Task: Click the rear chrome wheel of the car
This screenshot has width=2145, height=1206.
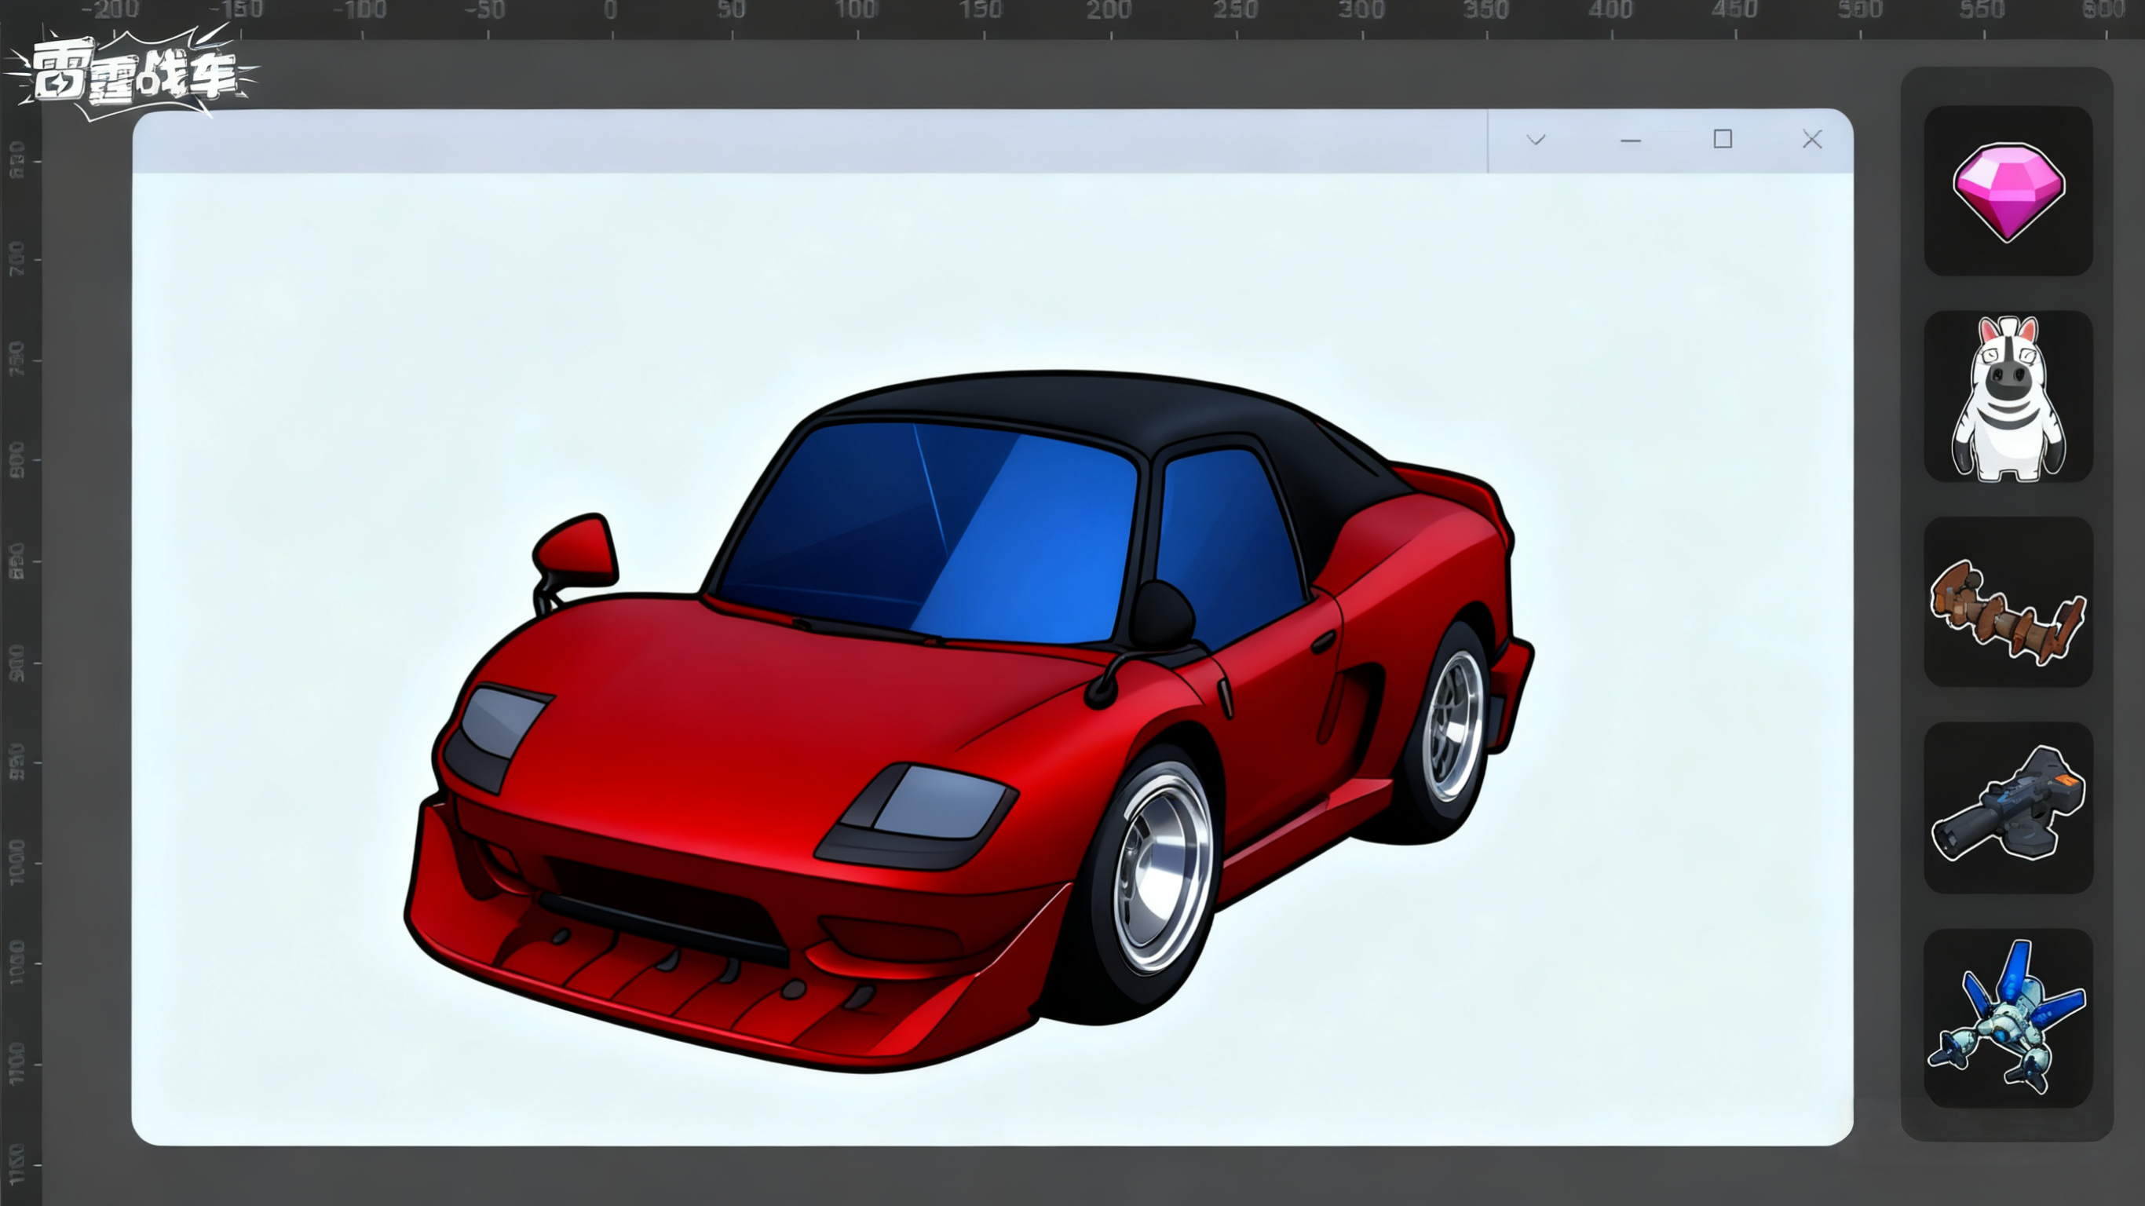Action: pos(1454,725)
